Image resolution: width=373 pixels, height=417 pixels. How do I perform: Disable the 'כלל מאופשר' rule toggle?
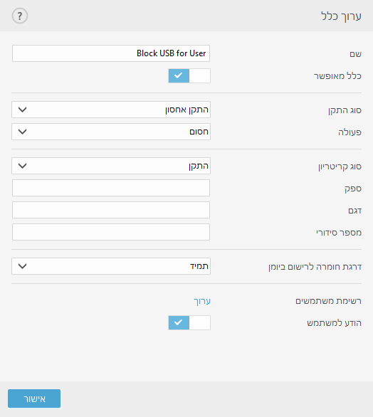point(189,76)
